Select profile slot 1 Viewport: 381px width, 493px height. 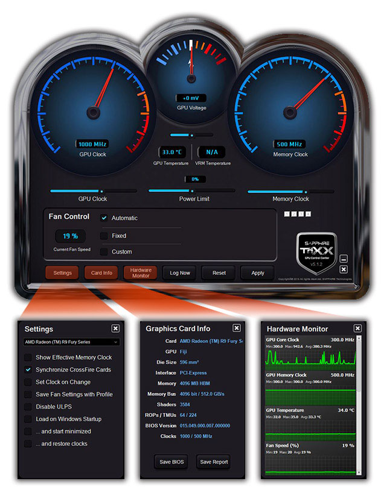click(287, 213)
